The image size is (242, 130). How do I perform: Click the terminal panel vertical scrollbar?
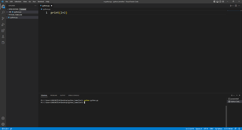click(226, 116)
